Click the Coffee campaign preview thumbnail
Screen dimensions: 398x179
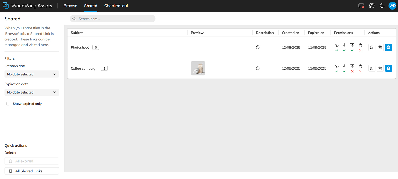[x=198, y=68]
